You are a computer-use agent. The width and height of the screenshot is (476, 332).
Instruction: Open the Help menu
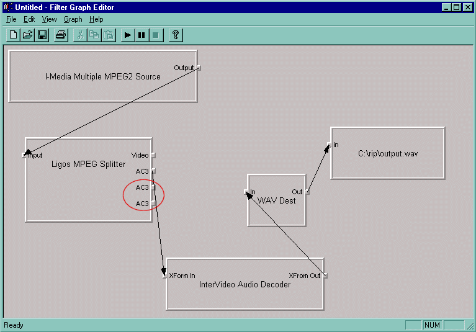tap(96, 19)
